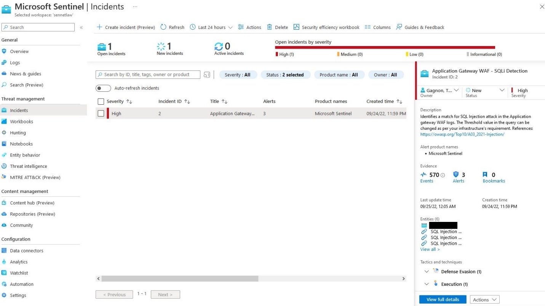Click the Create incident plus icon
The height and width of the screenshot is (306, 545).
[99, 27]
